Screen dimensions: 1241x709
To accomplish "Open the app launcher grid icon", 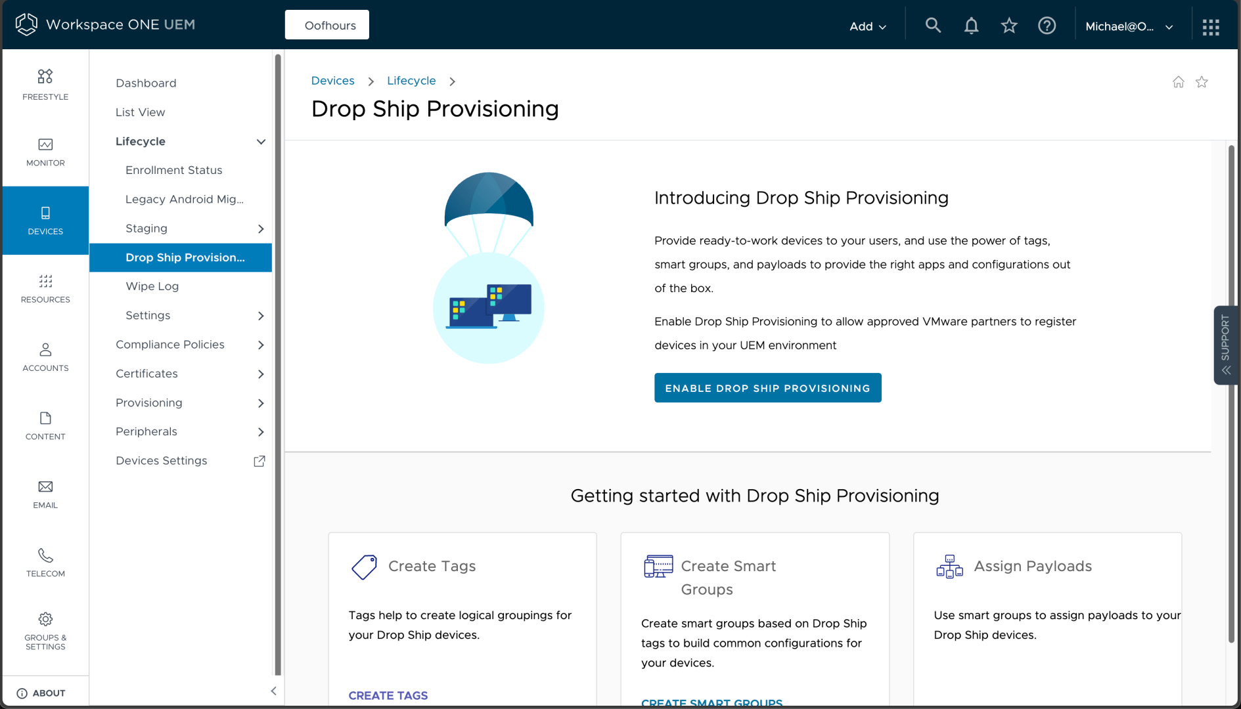I will (1211, 27).
